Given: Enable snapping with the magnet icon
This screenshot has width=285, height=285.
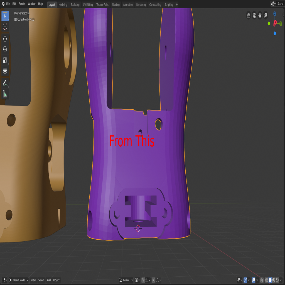Looking at the screenshot, I should [143, 280].
